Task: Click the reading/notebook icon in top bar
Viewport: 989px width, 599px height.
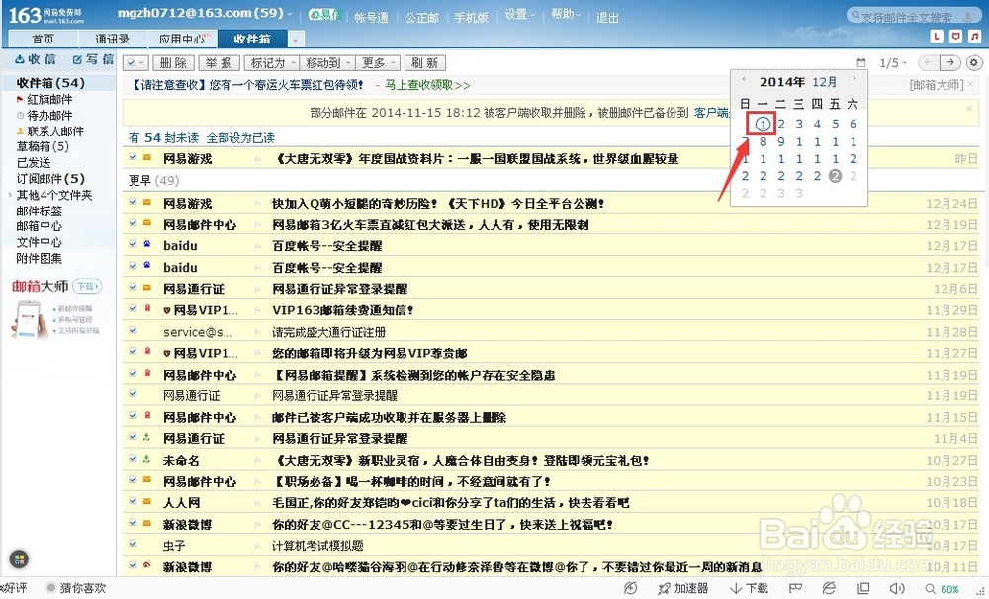Action: pos(955,36)
